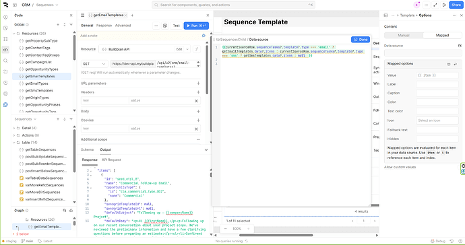This screenshot has height=245, width=465.
Task: Click the graph search icon
Action: coord(65,211)
